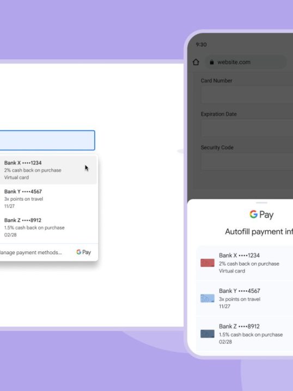Tap the bottom sheet drag handle
This screenshot has height=391, width=293.
(x=261, y=203)
